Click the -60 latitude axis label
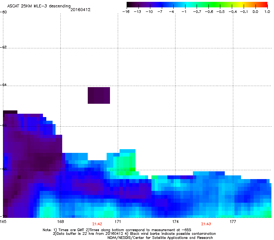This screenshot has width=274, height=240. 3,12
